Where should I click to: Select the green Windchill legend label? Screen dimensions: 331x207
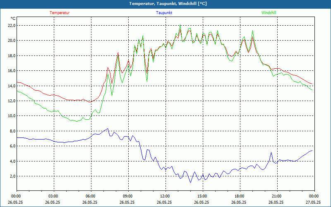[x=269, y=13]
